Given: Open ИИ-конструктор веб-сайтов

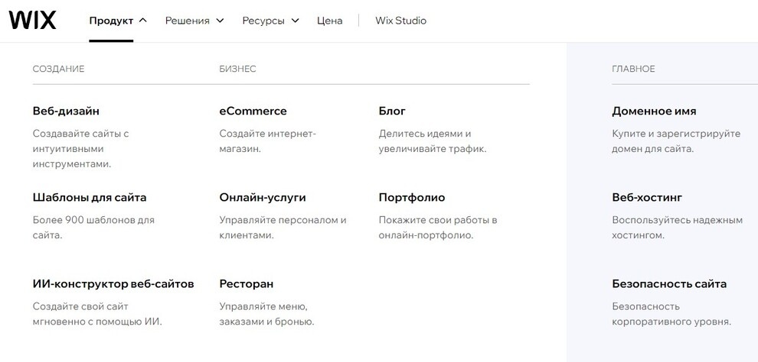Looking at the screenshot, I should click(113, 284).
